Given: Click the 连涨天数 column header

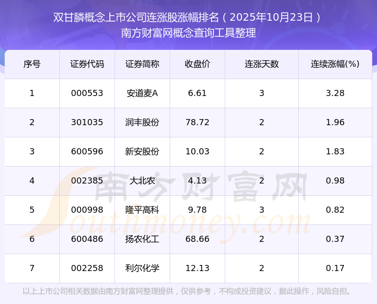Looking at the screenshot, I should pyautogui.click(x=262, y=64).
